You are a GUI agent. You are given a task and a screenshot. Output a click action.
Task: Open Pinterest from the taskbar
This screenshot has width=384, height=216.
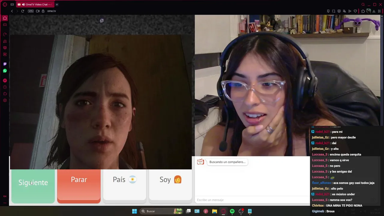pos(205,211)
